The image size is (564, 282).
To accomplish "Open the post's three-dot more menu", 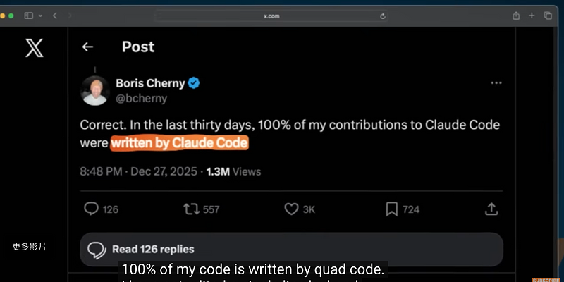I will coord(496,83).
